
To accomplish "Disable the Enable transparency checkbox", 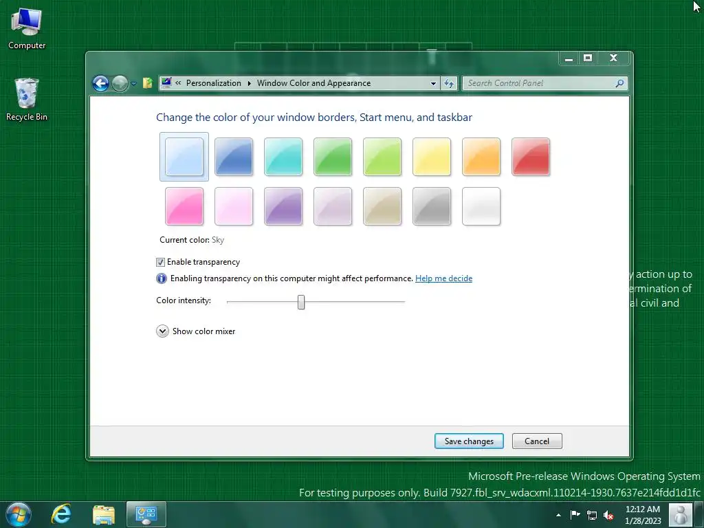I will [x=160, y=262].
